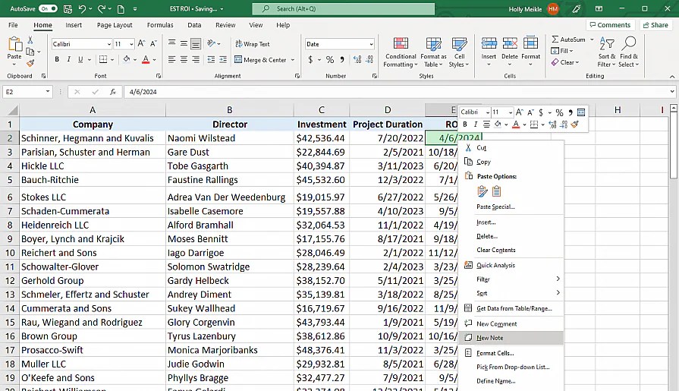Click insert function fx button

pyautogui.click(x=113, y=92)
